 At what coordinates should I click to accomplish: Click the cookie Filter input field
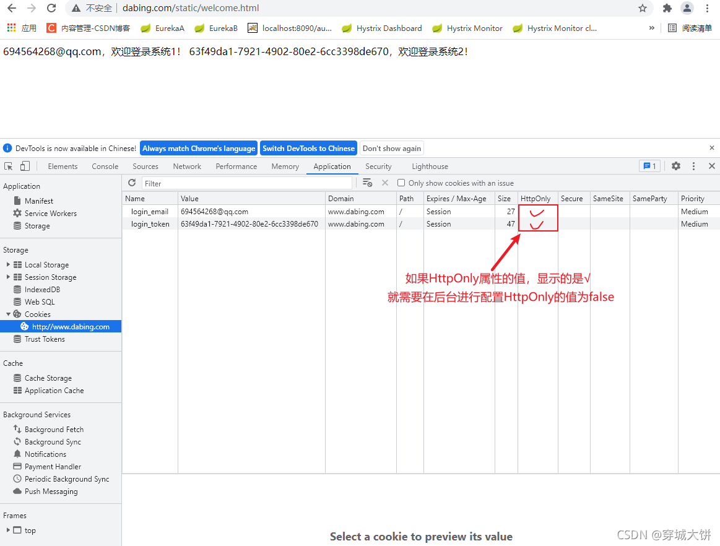pos(246,183)
